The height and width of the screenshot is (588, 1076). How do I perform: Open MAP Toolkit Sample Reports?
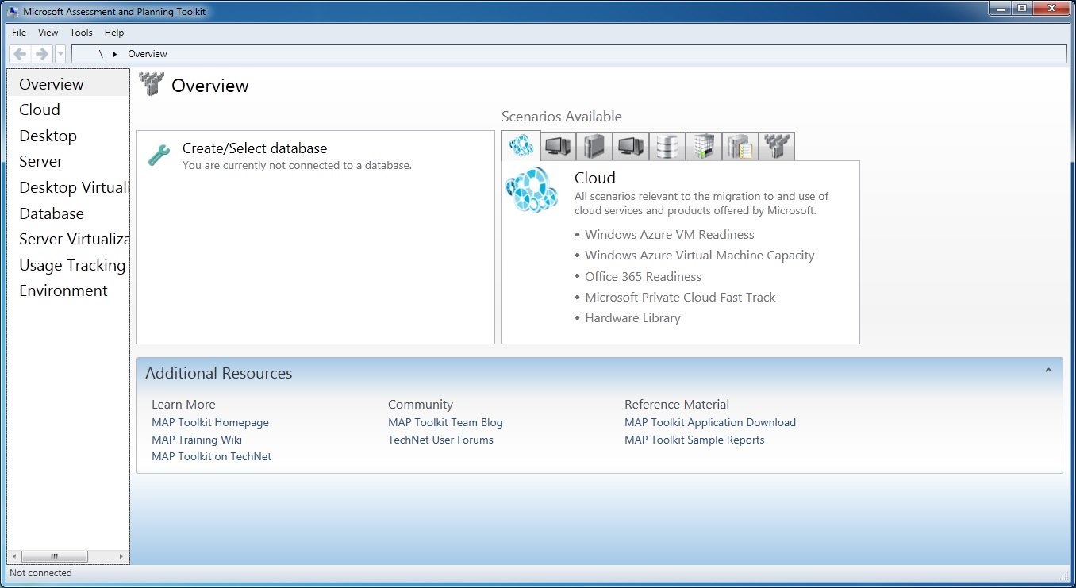pos(694,440)
